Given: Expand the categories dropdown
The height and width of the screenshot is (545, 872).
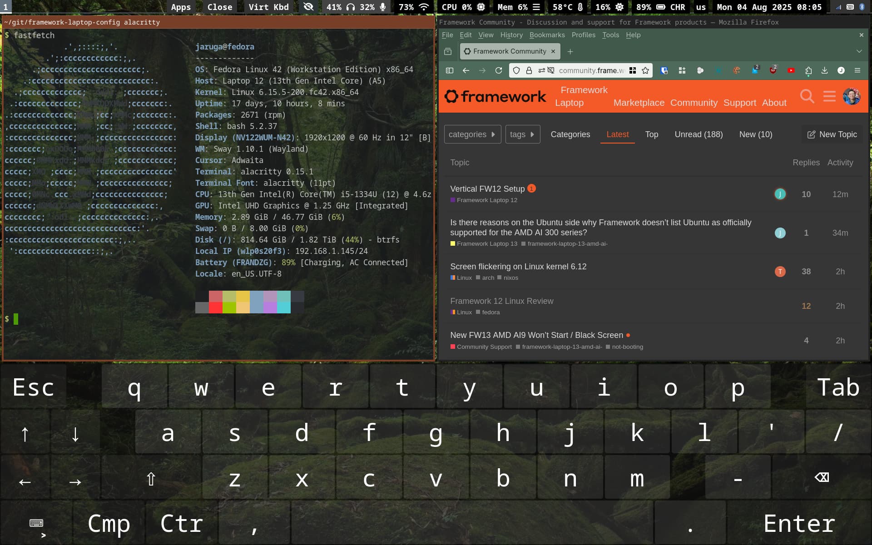Looking at the screenshot, I should (472, 134).
